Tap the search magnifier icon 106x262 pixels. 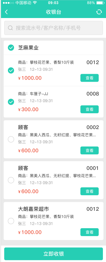pyautogui.click(x=10, y=28)
